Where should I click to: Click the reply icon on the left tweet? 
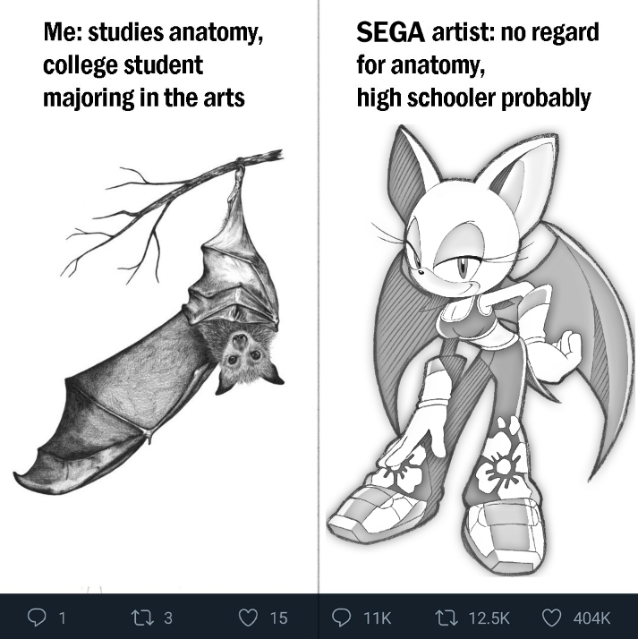pos(37,617)
